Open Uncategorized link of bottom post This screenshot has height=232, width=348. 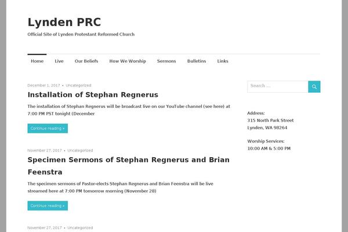click(x=80, y=227)
